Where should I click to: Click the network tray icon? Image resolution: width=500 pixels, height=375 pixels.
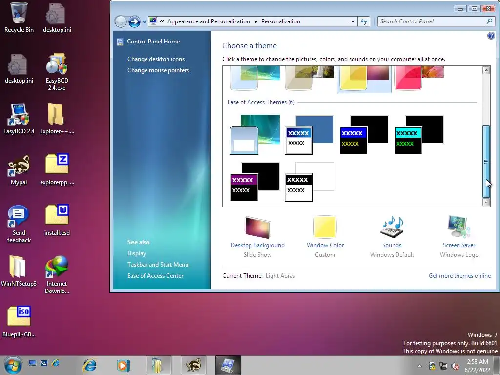[443, 366]
